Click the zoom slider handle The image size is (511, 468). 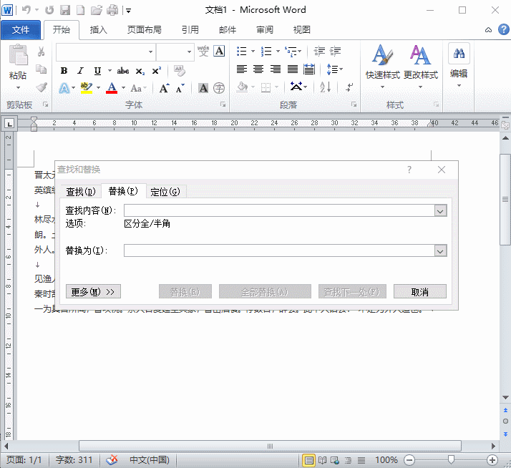451,459
